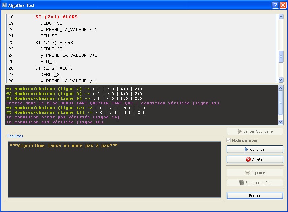The width and height of the screenshot is (288, 212).
Task: Click the Imprimer button
Action: click(x=255, y=173)
